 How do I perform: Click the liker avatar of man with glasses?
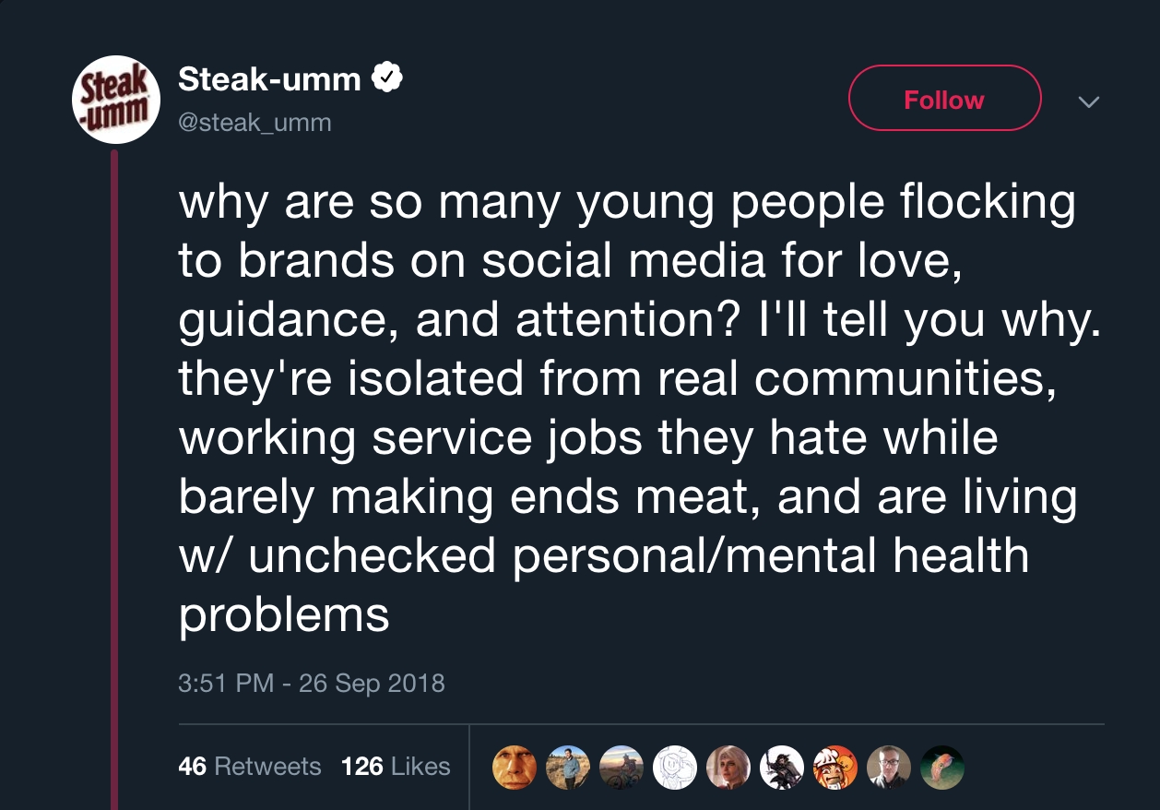[x=888, y=768]
